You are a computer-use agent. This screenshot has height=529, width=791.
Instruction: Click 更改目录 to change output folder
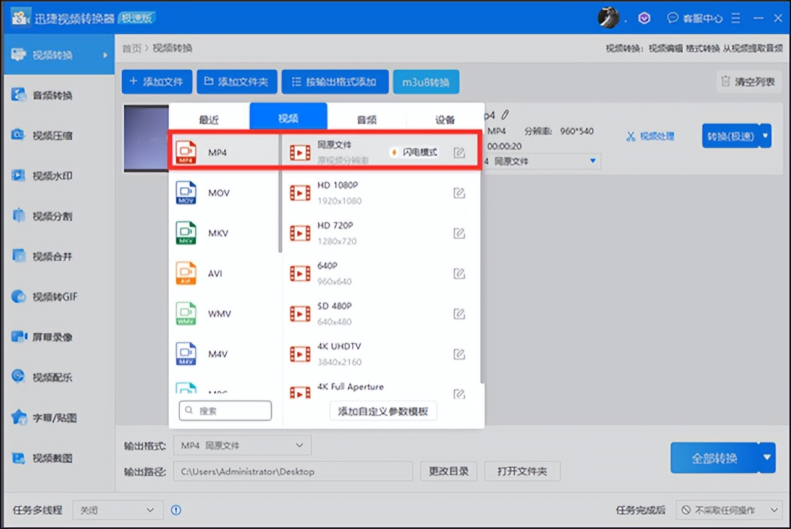click(x=449, y=470)
